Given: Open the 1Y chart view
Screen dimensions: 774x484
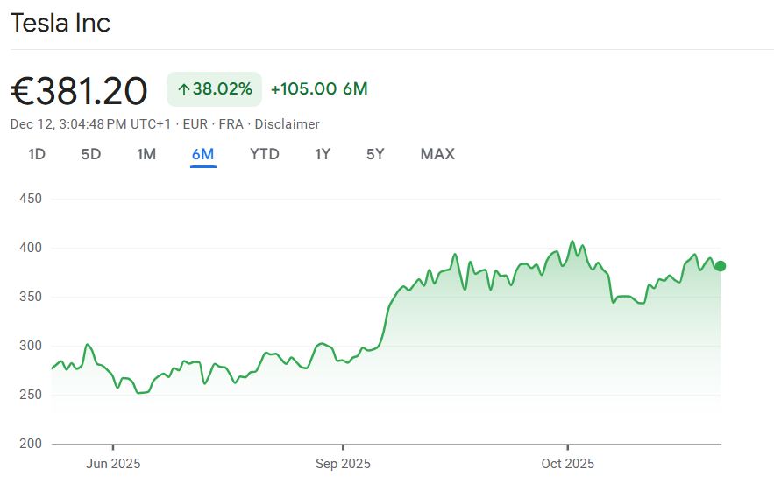Looking at the screenshot, I should click(x=323, y=155).
